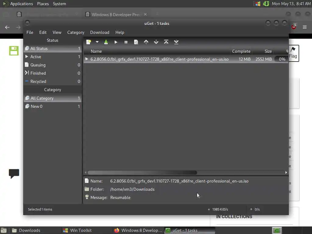Click the 0% progress bar of the download
The width and height of the screenshot is (312, 234).
point(281,59)
